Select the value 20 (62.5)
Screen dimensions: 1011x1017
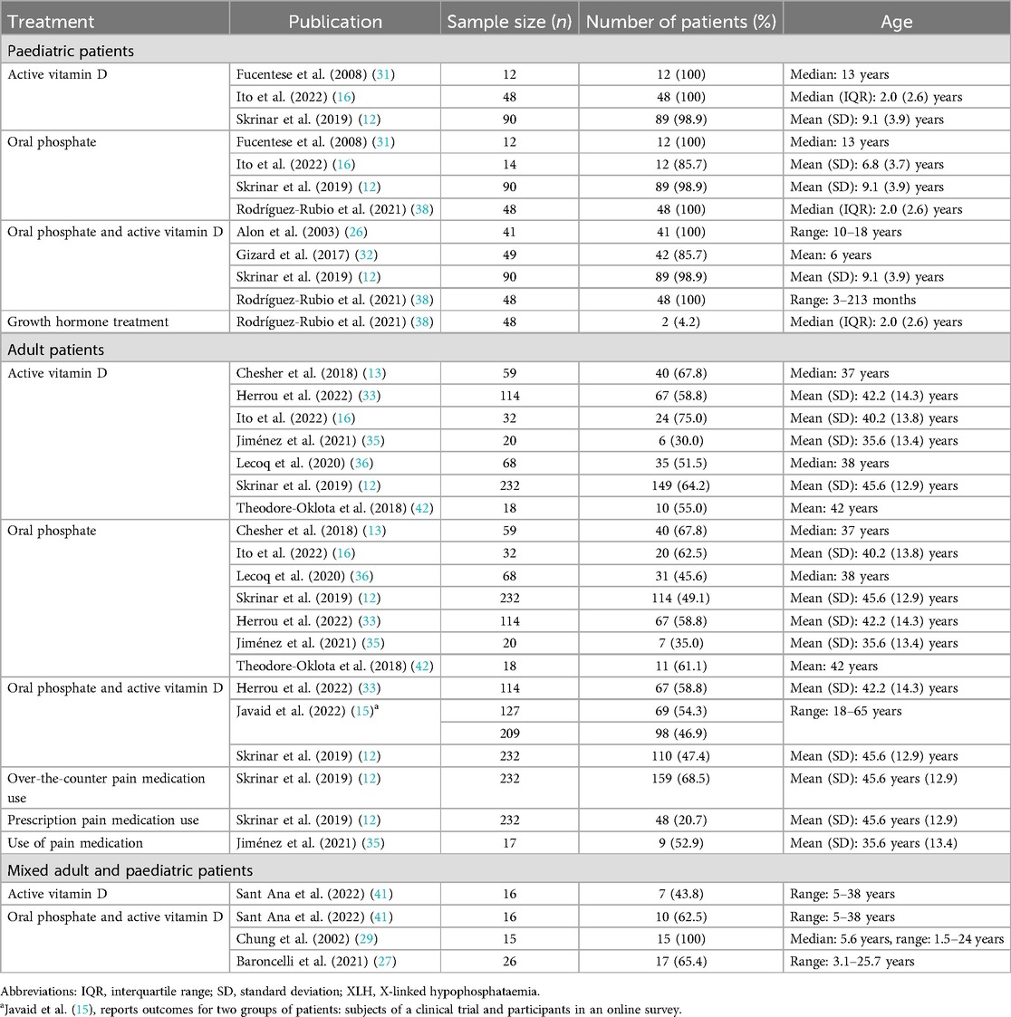(680, 553)
